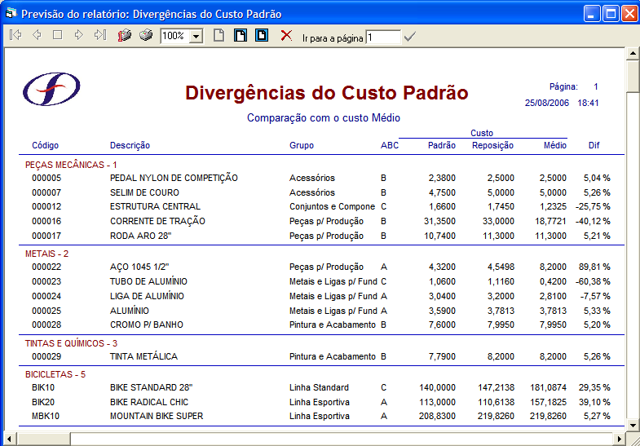Click the 'Ir para a página' input field

pyautogui.click(x=383, y=38)
